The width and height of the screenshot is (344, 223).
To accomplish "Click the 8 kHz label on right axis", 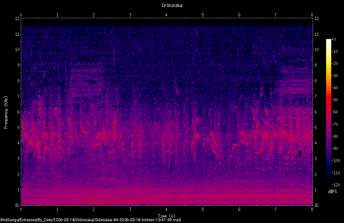I will 316,81.
